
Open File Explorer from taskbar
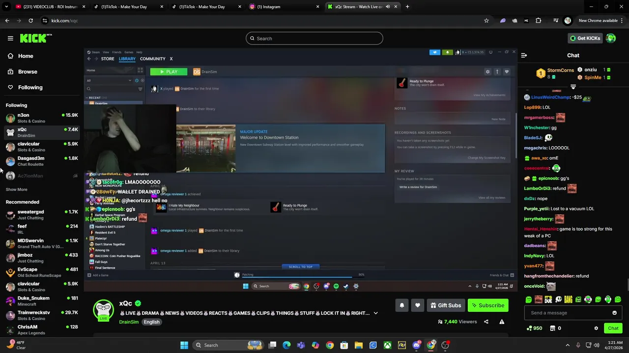pos(359,345)
